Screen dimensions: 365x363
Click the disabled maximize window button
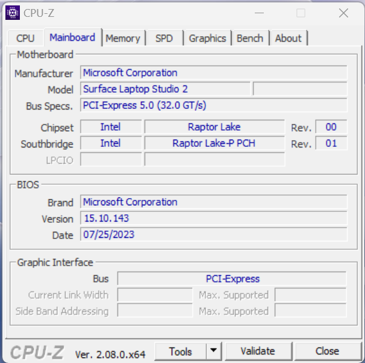pyautogui.click(x=301, y=13)
